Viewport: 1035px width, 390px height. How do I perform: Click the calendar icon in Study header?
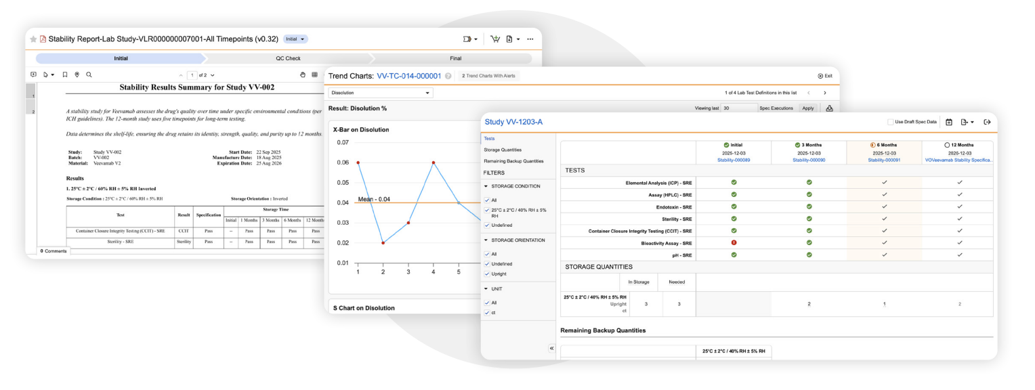click(949, 122)
